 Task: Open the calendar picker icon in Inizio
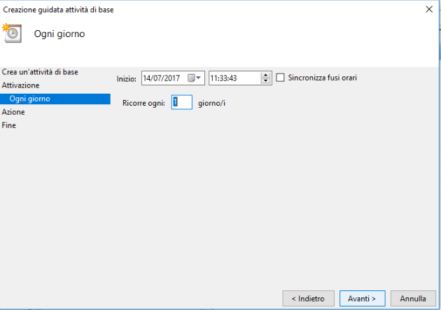point(191,78)
